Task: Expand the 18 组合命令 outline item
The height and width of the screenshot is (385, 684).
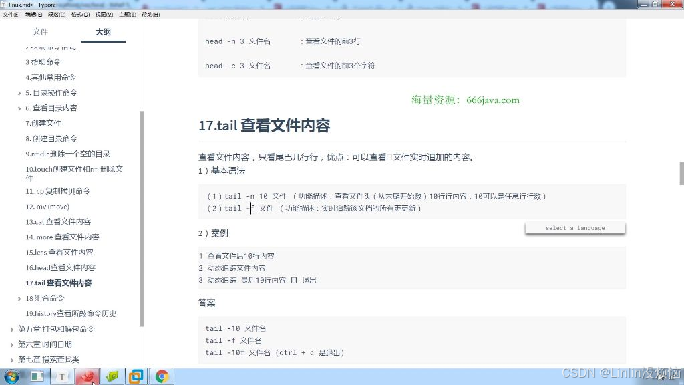Action: (x=19, y=299)
